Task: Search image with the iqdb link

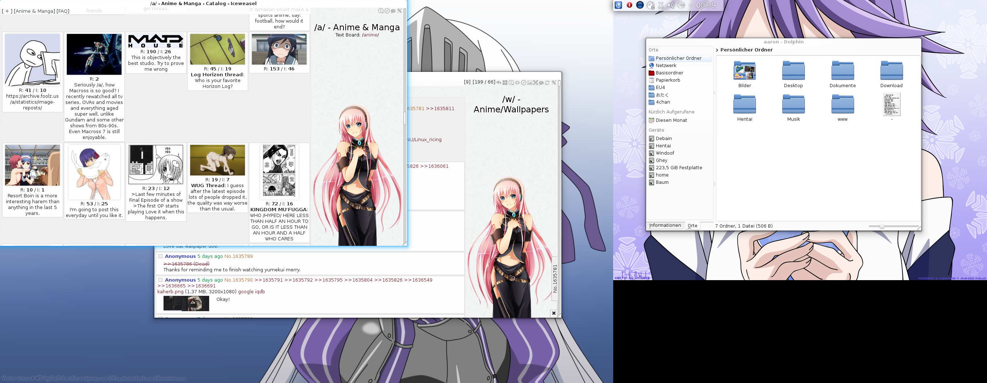Action: pos(260,291)
